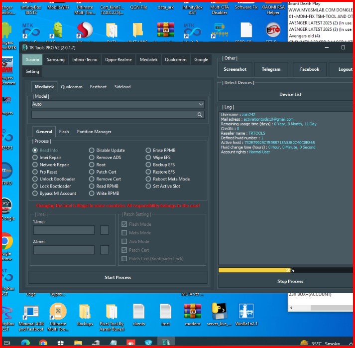Viewport: 355px width, 348px height.
Task: Open the server_live Python file icon
Action: click(219, 311)
